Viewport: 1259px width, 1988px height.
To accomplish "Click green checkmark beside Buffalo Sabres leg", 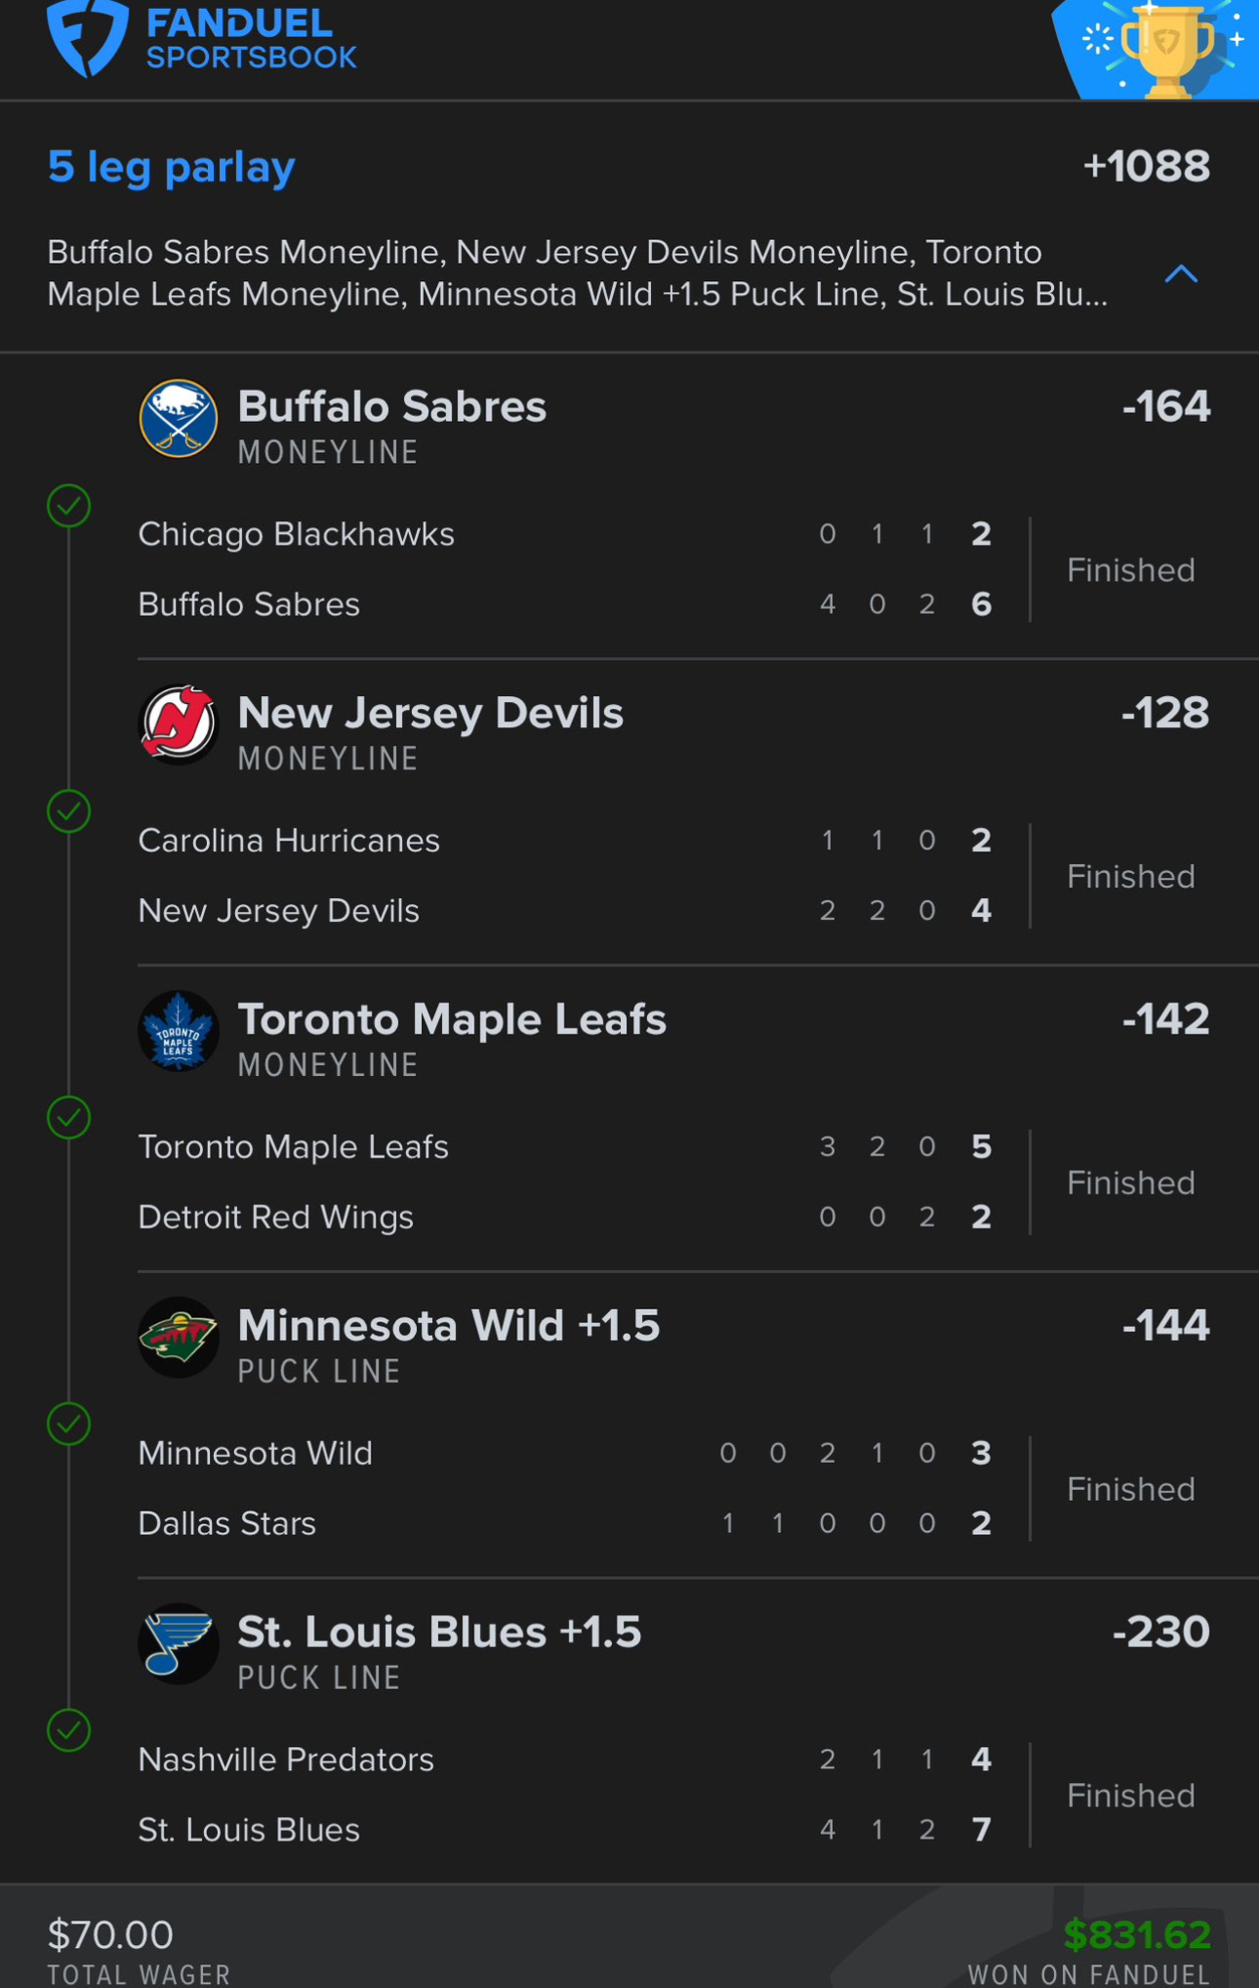I will 69,506.
